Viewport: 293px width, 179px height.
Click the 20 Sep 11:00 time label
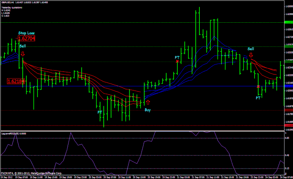pyautogui.click(x=124, y=177)
